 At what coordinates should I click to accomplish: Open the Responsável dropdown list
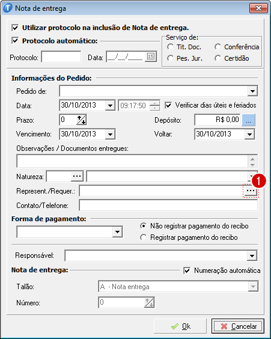coord(252,256)
